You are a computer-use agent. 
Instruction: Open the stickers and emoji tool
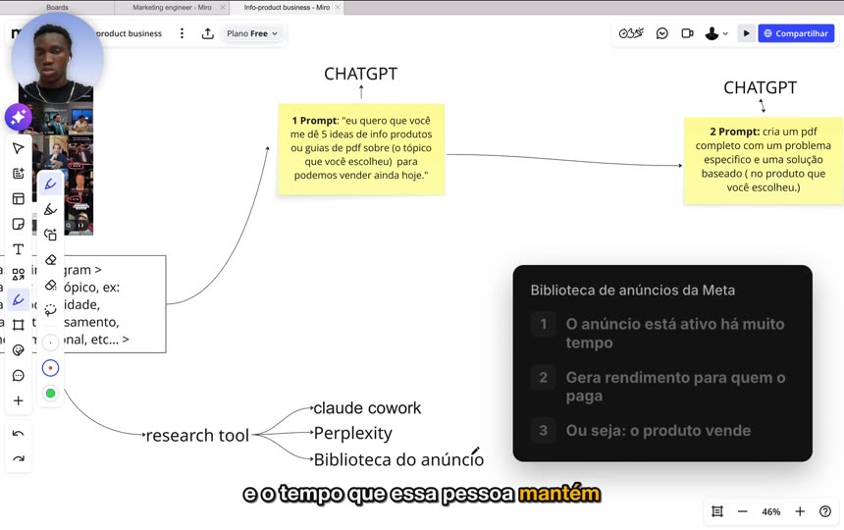tap(19, 350)
